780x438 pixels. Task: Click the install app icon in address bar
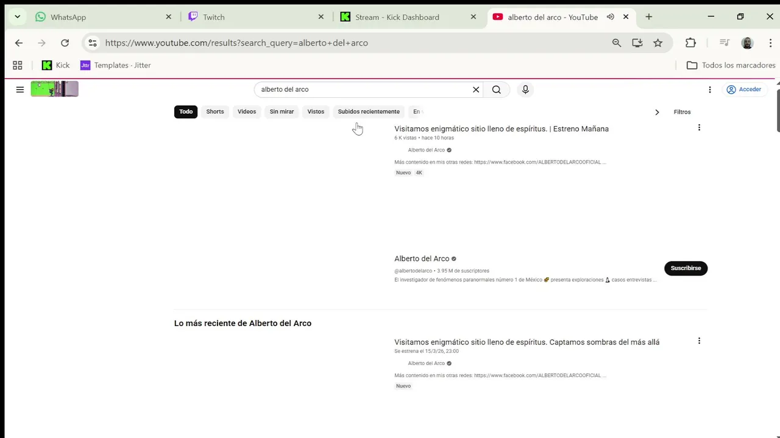pyautogui.click(x=637, y=43)
